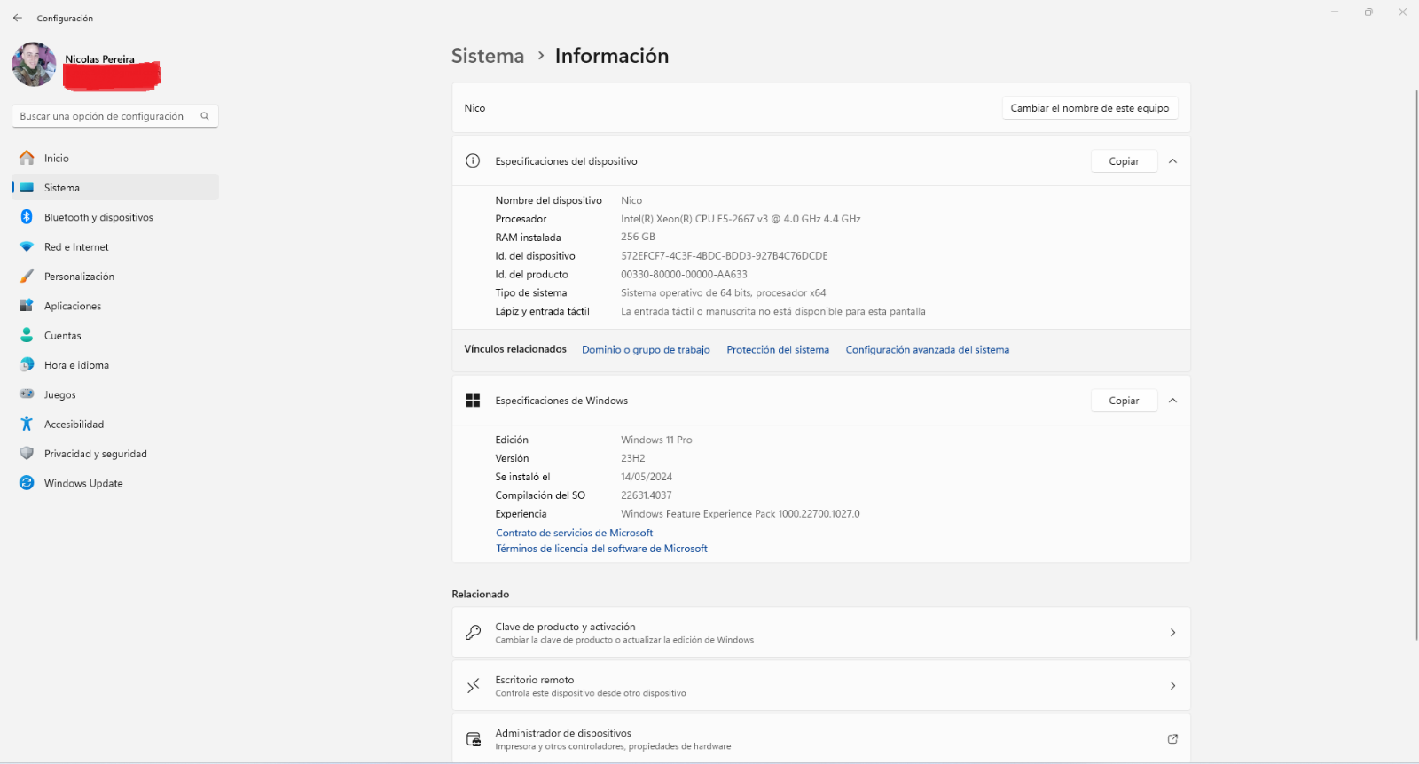1419x764 pixels.
Task: Click the Personalización paintbrush icon
Action: pos(27,277)
